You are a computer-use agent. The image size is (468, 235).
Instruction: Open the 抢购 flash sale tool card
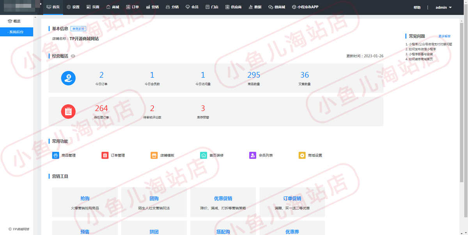coord(85,202)
